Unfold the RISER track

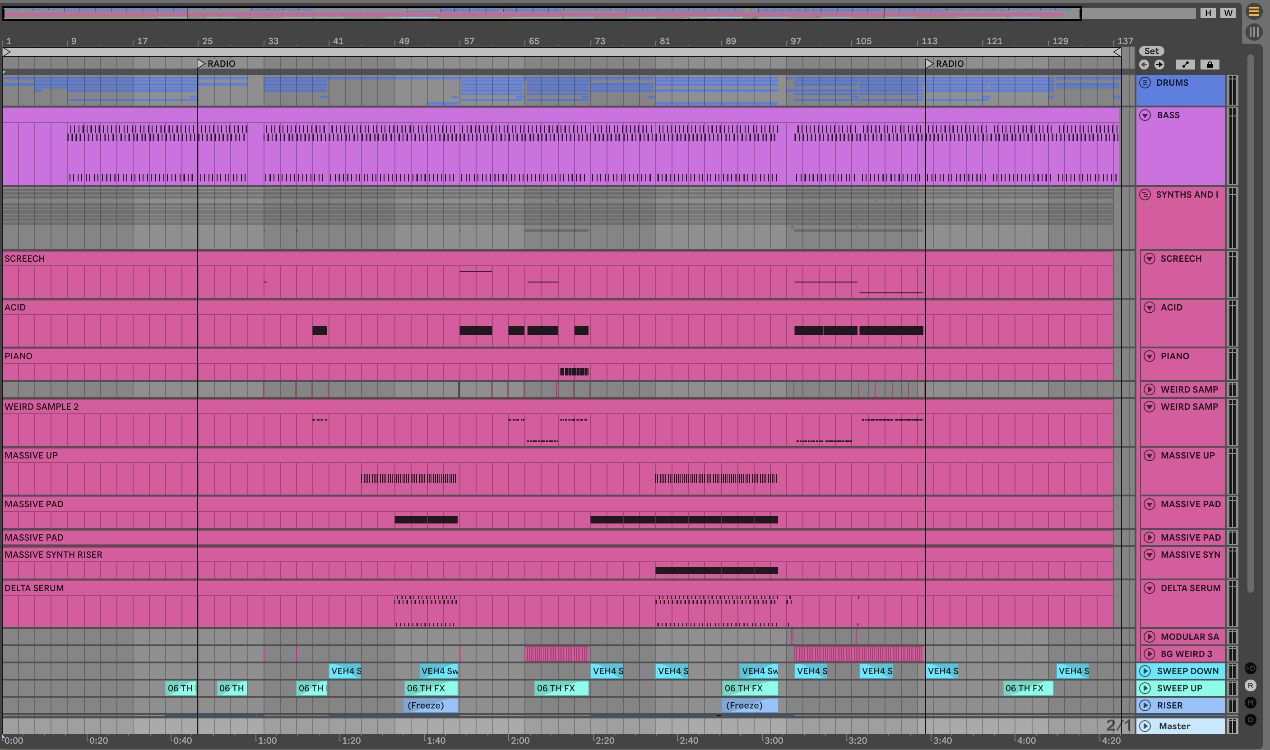[x=1145, y=705]
